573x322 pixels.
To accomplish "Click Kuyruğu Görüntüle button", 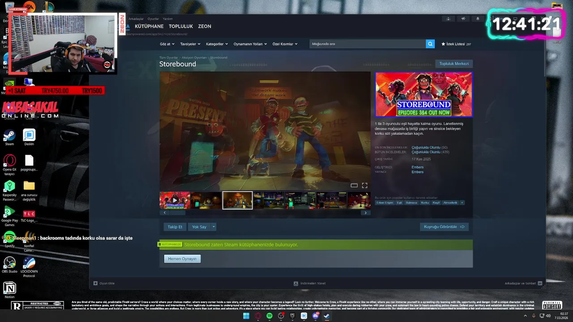I will click(444, 227).
